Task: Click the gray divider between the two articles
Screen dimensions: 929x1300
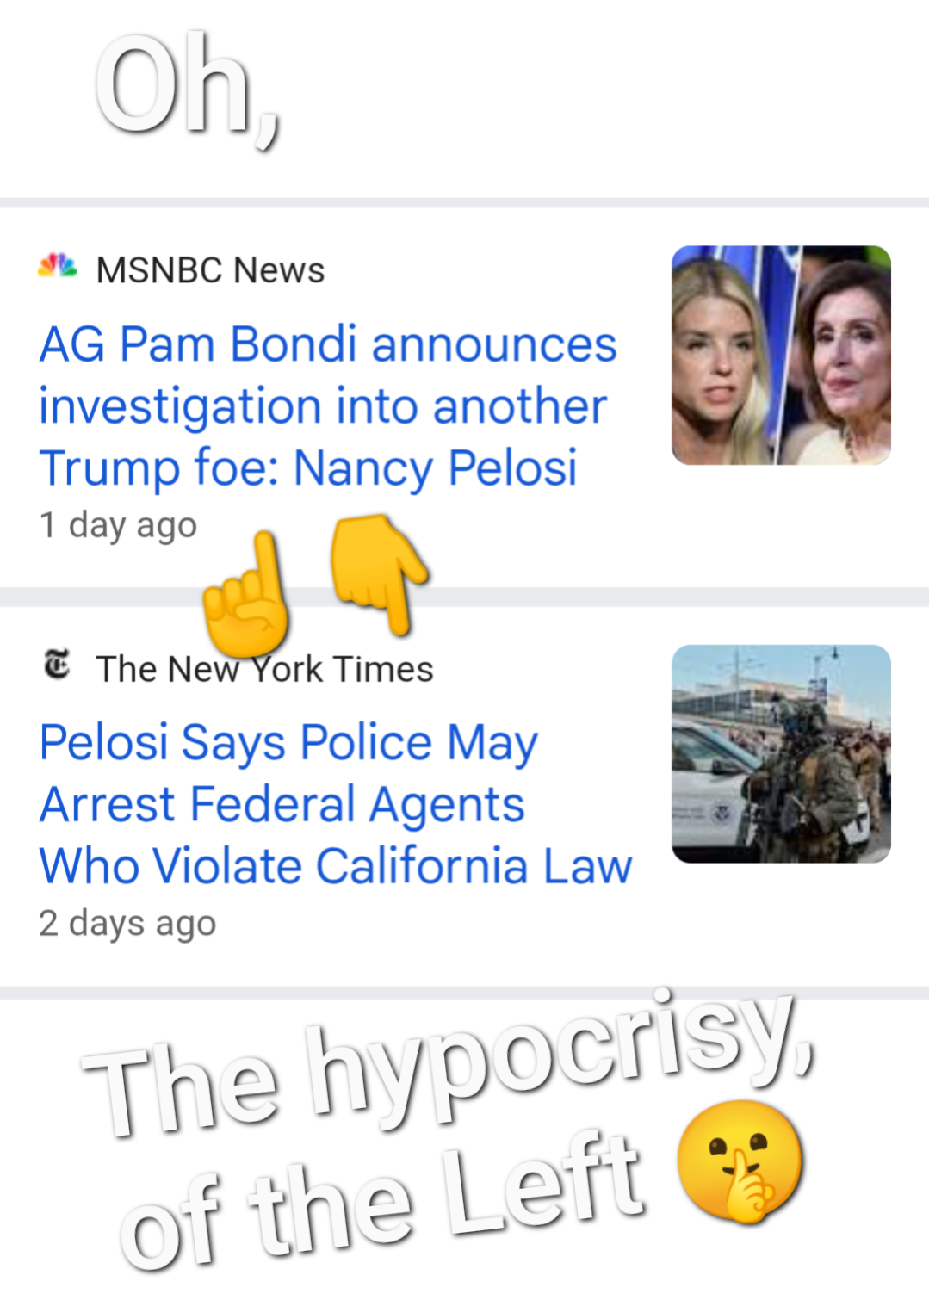Action: tap(603, 597)
